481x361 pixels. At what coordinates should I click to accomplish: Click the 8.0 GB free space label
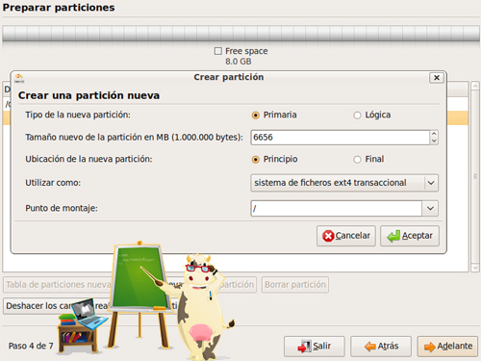click(x=239, y=62)
